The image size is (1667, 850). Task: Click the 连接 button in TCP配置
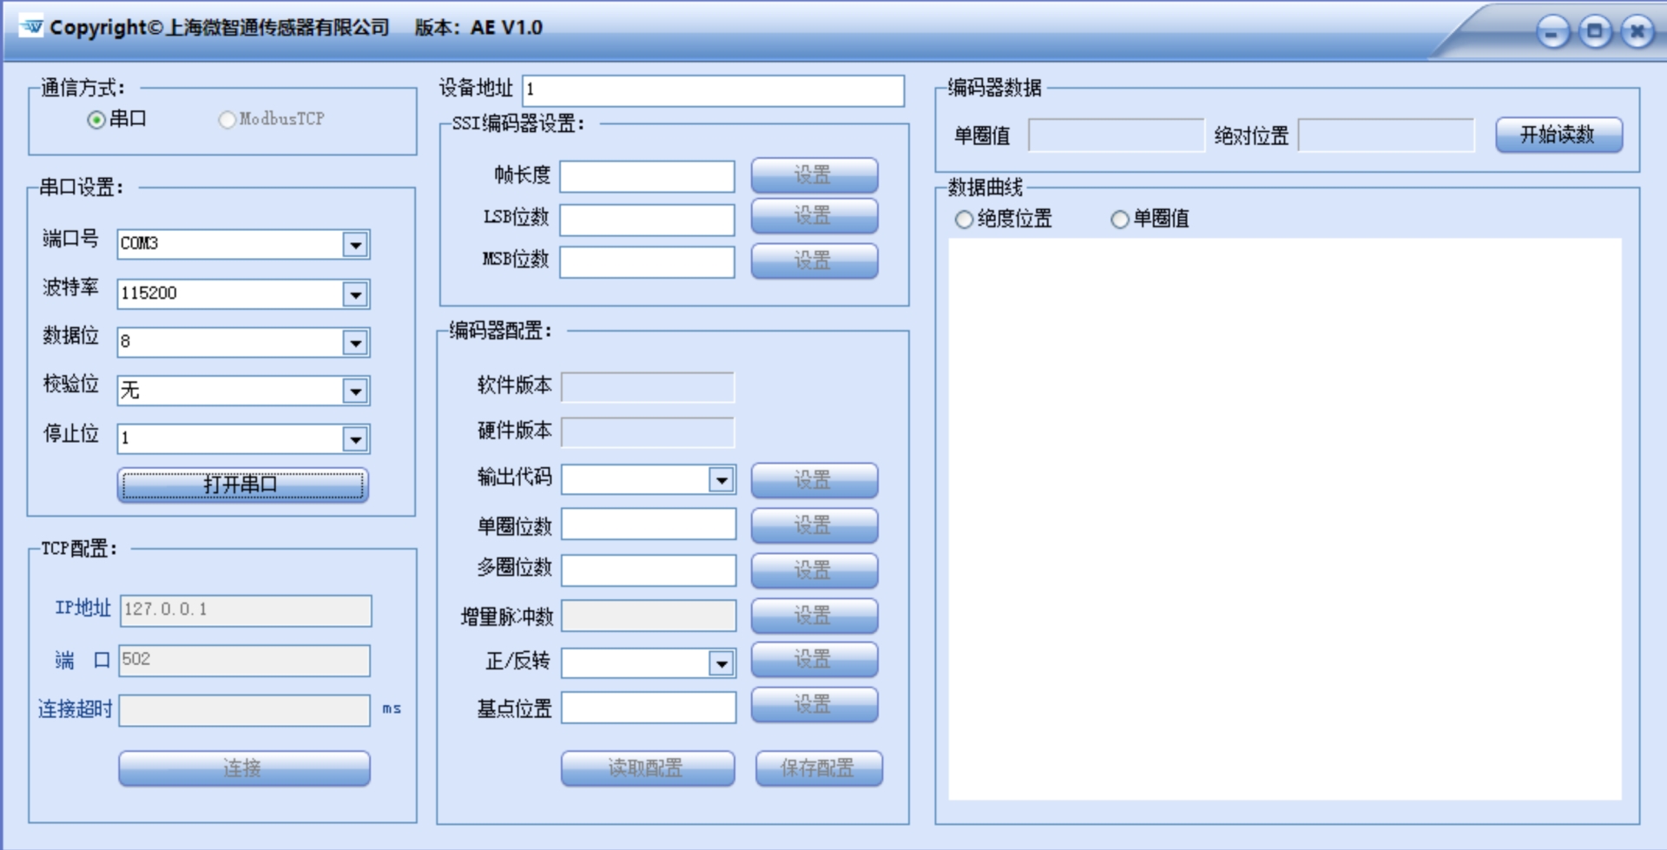(243, 768)
